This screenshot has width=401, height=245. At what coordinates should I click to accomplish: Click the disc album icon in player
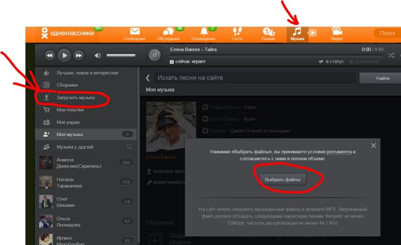coord(154,55)
